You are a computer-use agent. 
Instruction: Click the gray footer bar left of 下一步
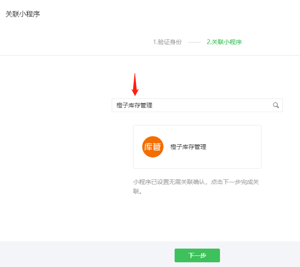(86, 255)
